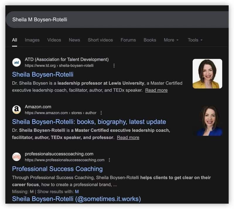234x209 pixels.
Task: Click Read more on the ATD snippet
Action: [x=156, y=90]
